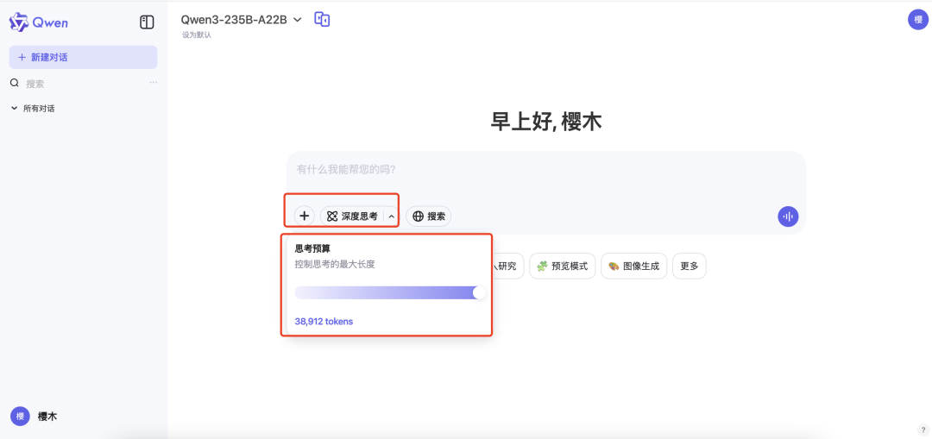
Task: Collapse thinking budget with the chevron arrow
Action: [x=391, y=216]
